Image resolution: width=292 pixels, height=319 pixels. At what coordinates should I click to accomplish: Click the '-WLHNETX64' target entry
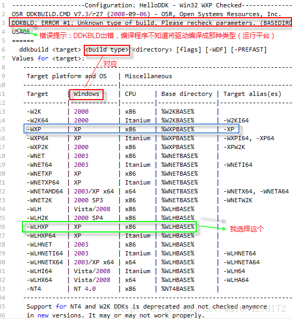tap(45, 262)
